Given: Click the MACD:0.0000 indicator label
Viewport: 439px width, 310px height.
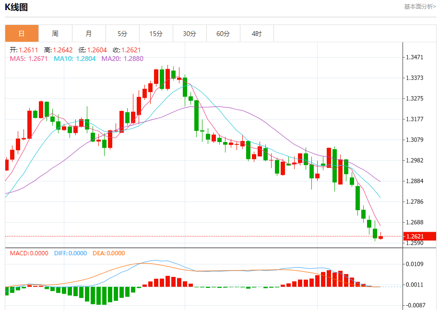Looking at the screenshot, I should tap(29, 253).
